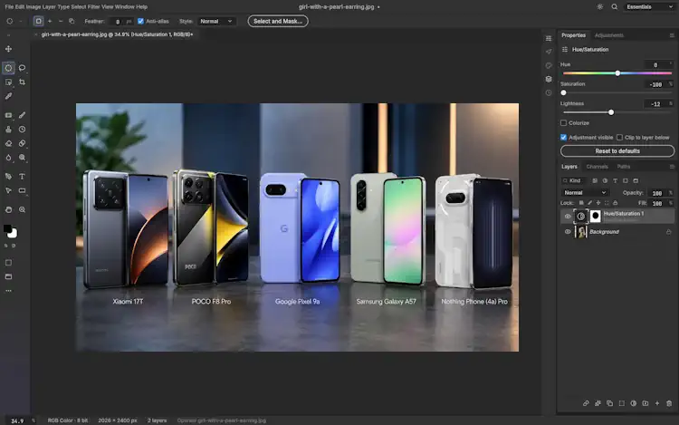
Task: Select the Move tool
Action: click(x=8, y=49)
